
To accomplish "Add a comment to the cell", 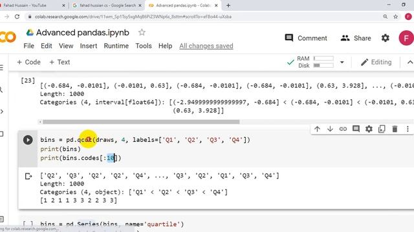I will point(356,129).
